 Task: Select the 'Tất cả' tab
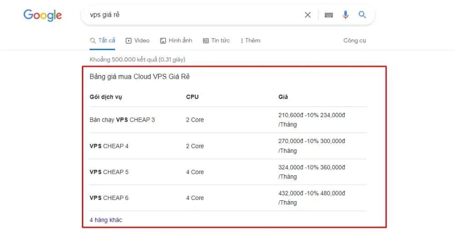[x=102, y=41]
